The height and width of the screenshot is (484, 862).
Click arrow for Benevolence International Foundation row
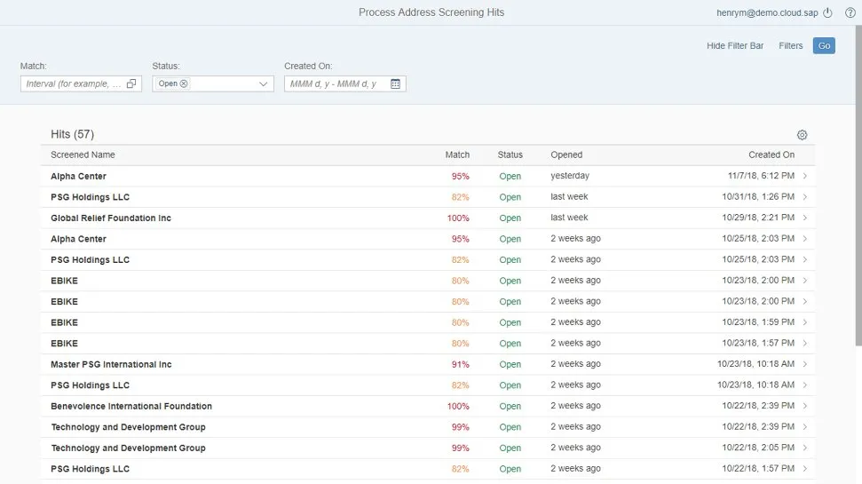coord(804,406)
